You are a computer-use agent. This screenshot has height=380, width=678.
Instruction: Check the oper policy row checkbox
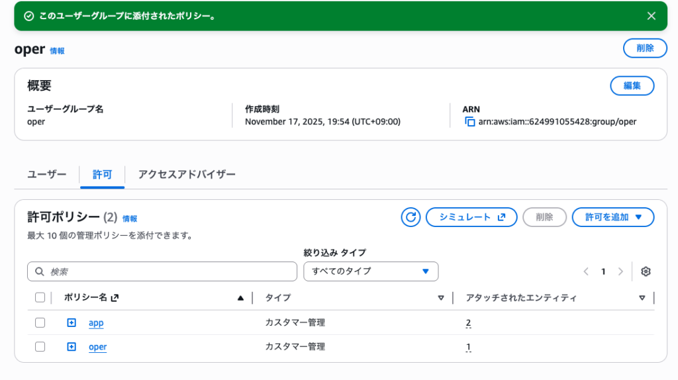pyautogui.click(x=40, y=347)
